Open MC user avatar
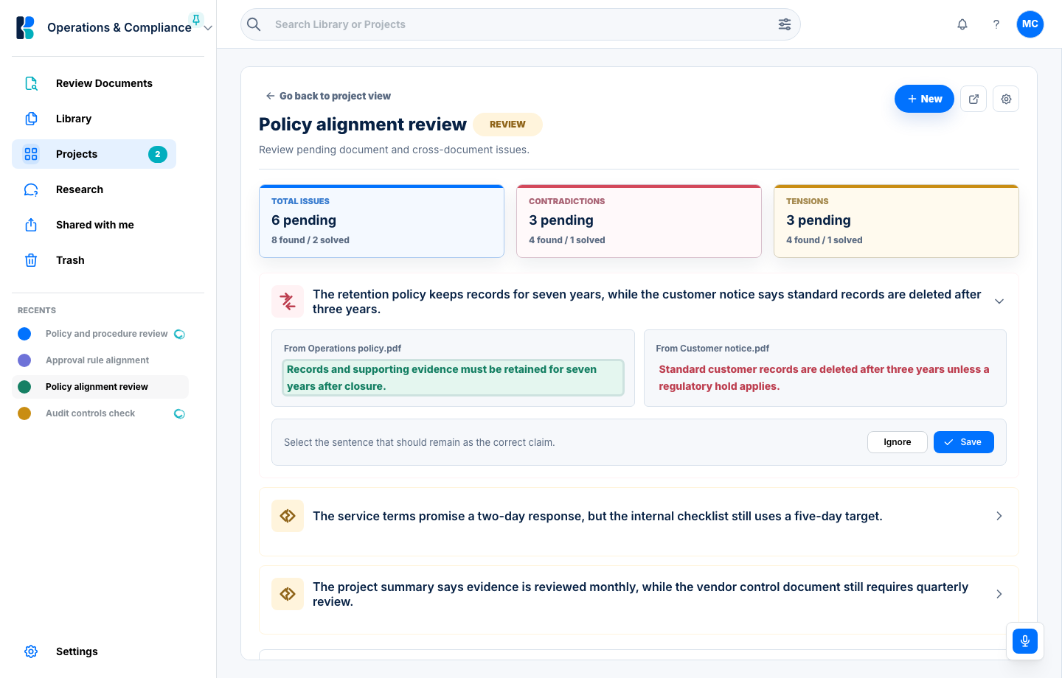 coord(1030,24)
